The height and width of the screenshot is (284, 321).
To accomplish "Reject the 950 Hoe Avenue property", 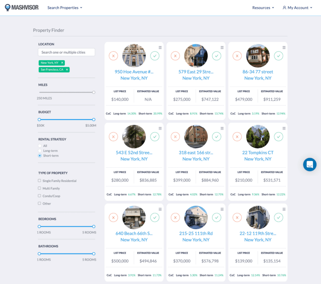I will point(113,56).
